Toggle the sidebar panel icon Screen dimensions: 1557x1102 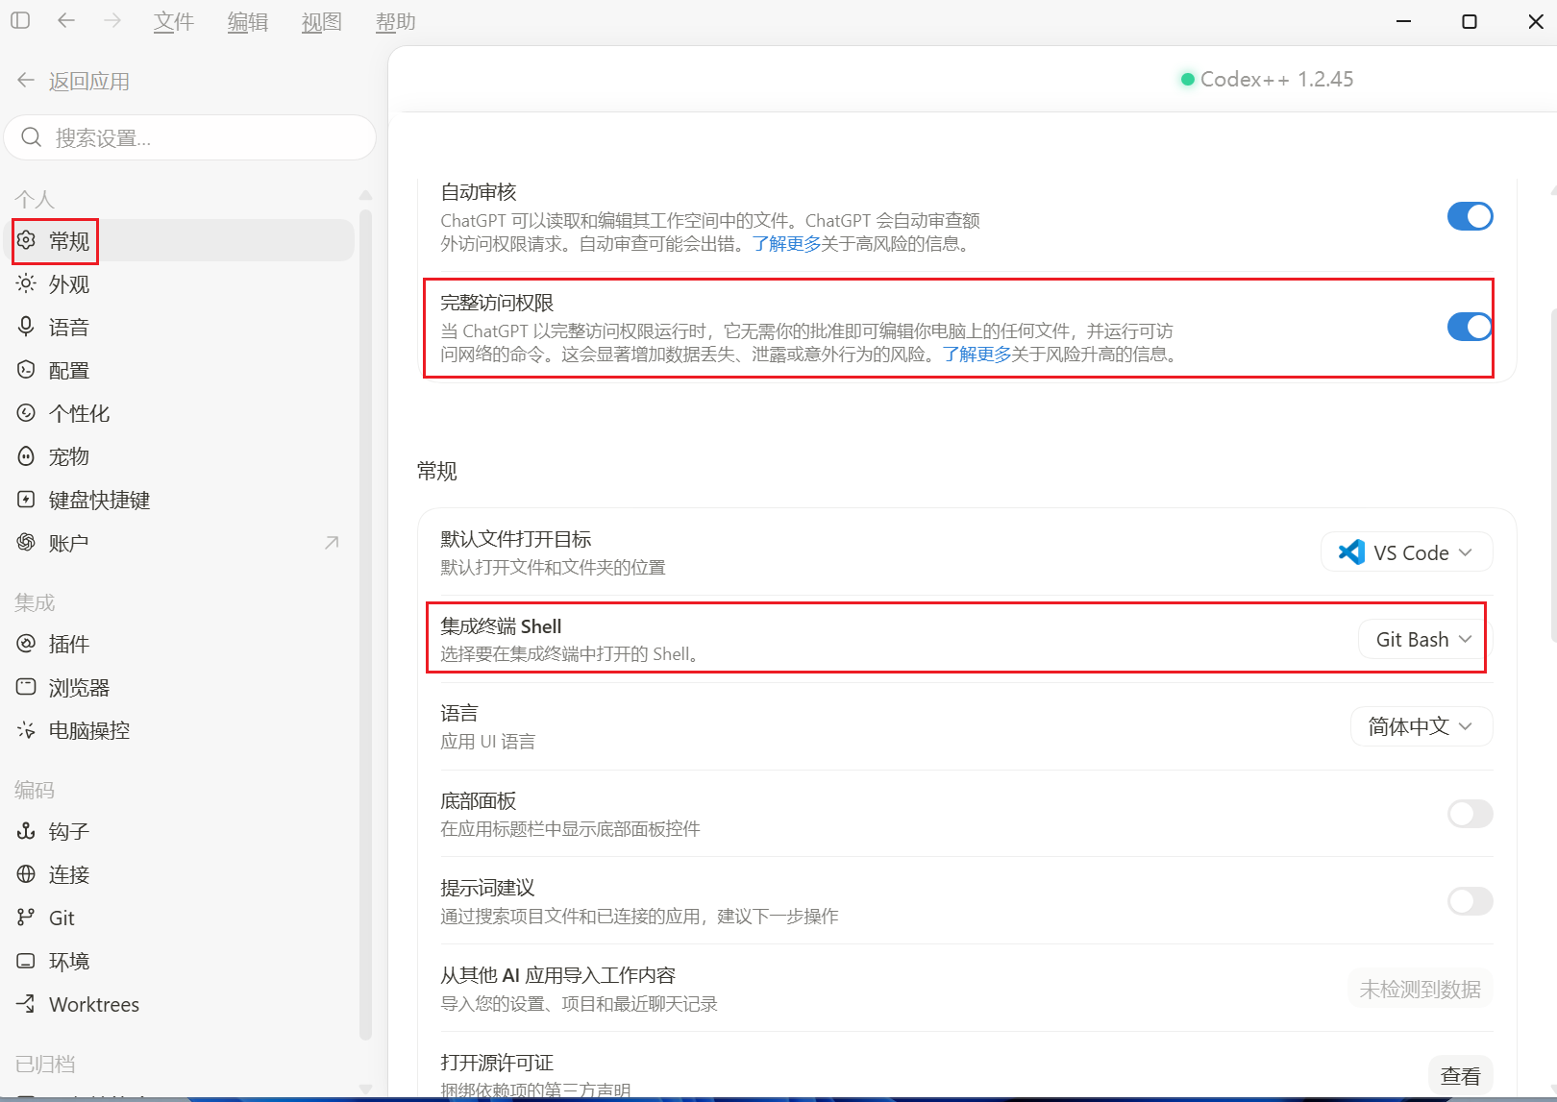(20, 20)
